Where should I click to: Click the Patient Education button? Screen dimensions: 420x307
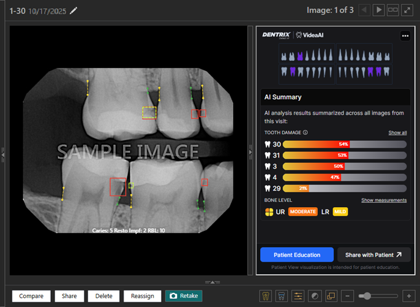296,255
